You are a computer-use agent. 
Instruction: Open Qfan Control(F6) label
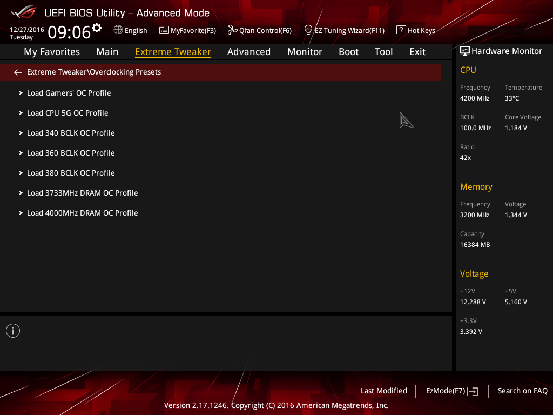pos(266,30)
